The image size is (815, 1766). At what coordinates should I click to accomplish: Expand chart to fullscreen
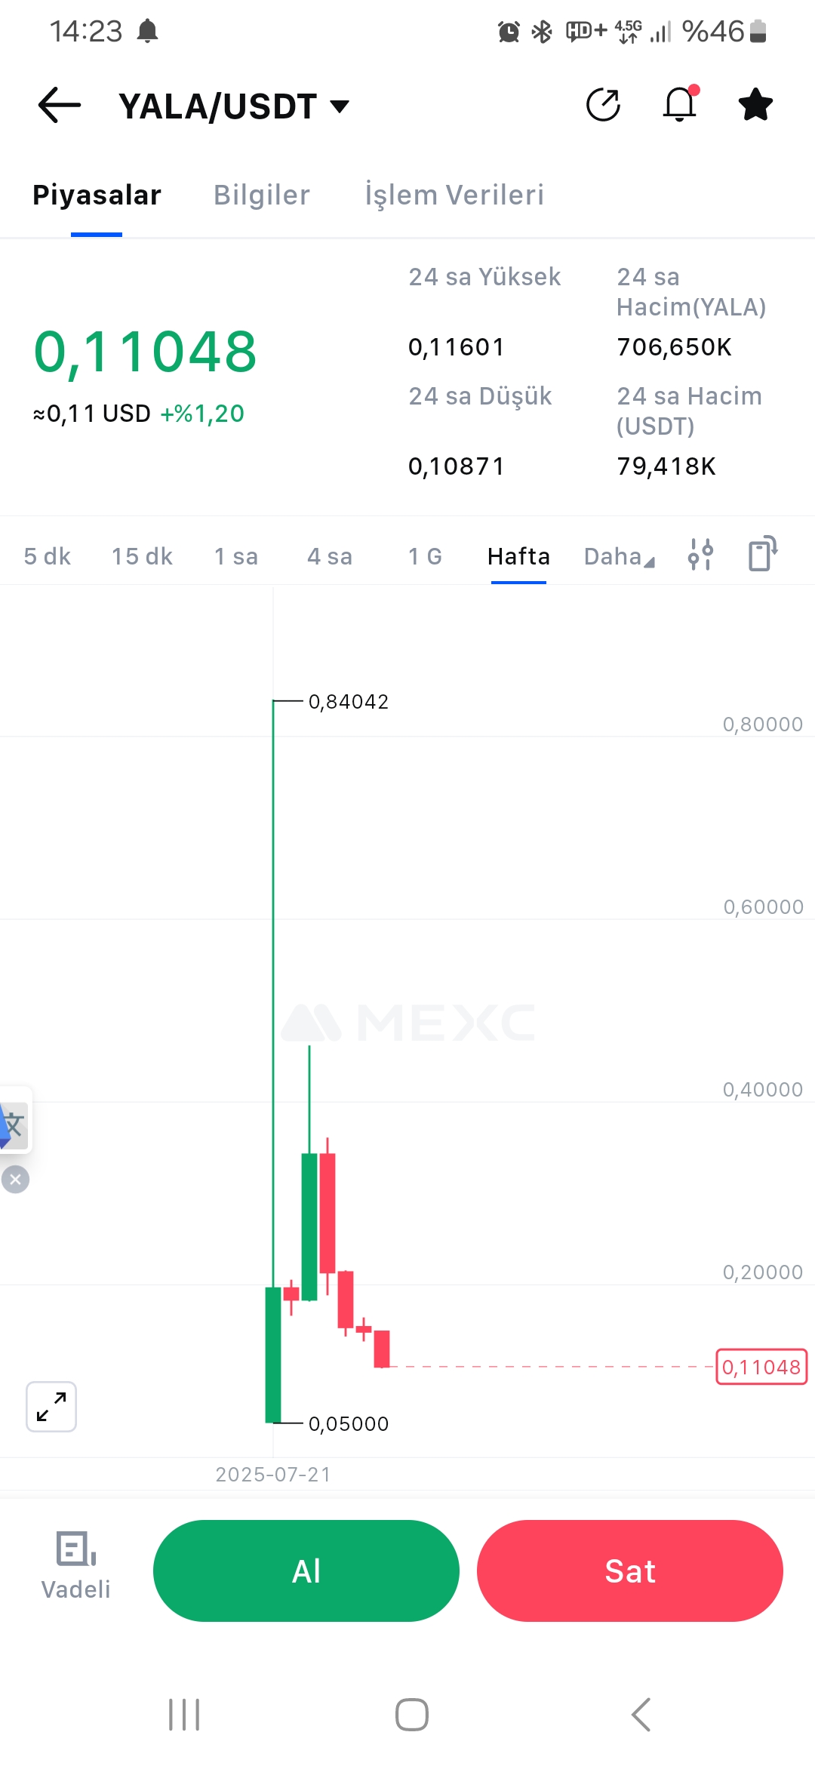(51, 1407)
